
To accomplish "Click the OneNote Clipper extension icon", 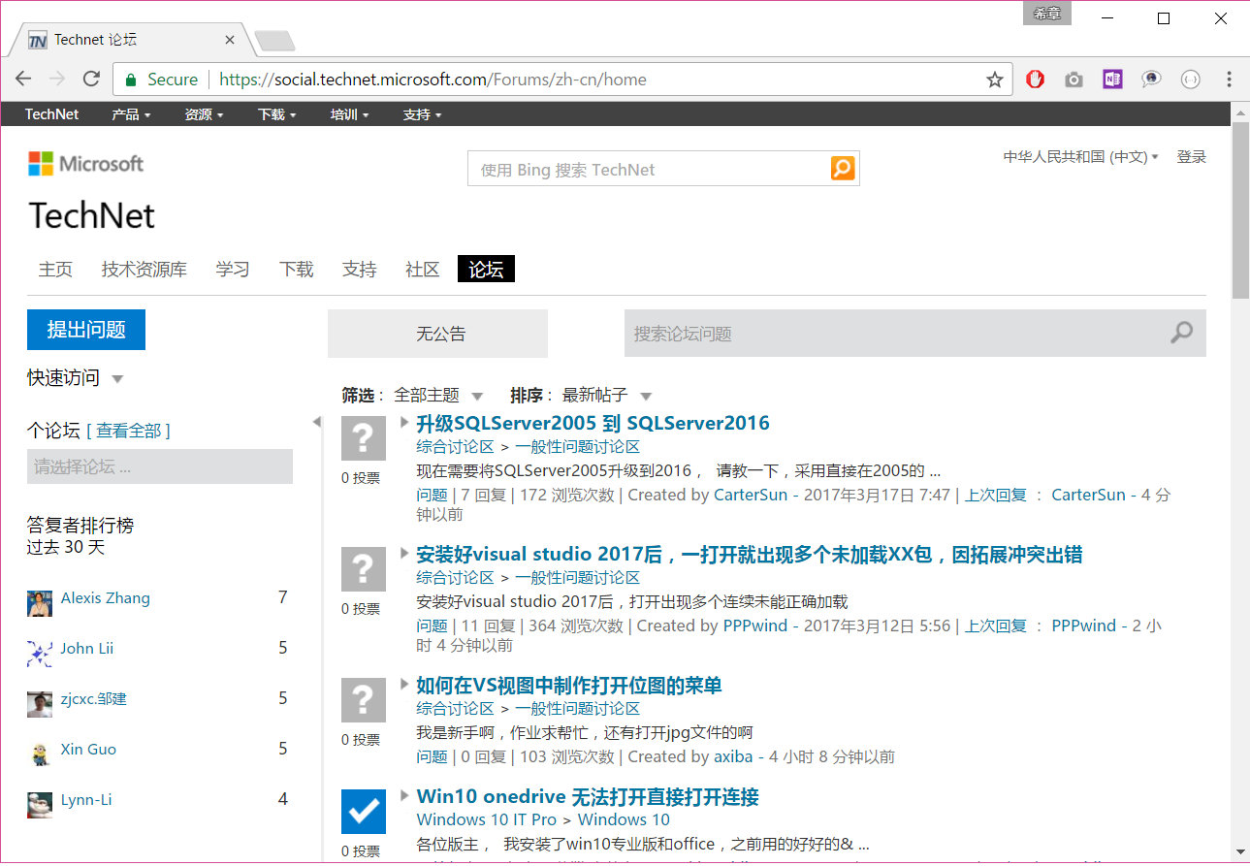I will 1112,80.
